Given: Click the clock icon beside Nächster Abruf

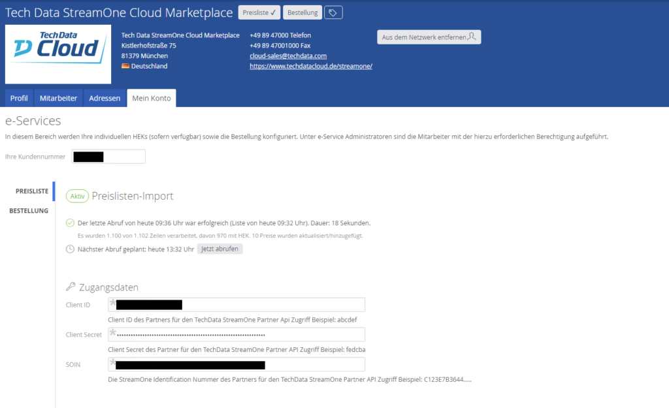Looking at the screenshot, I should [x=70, y=249].
